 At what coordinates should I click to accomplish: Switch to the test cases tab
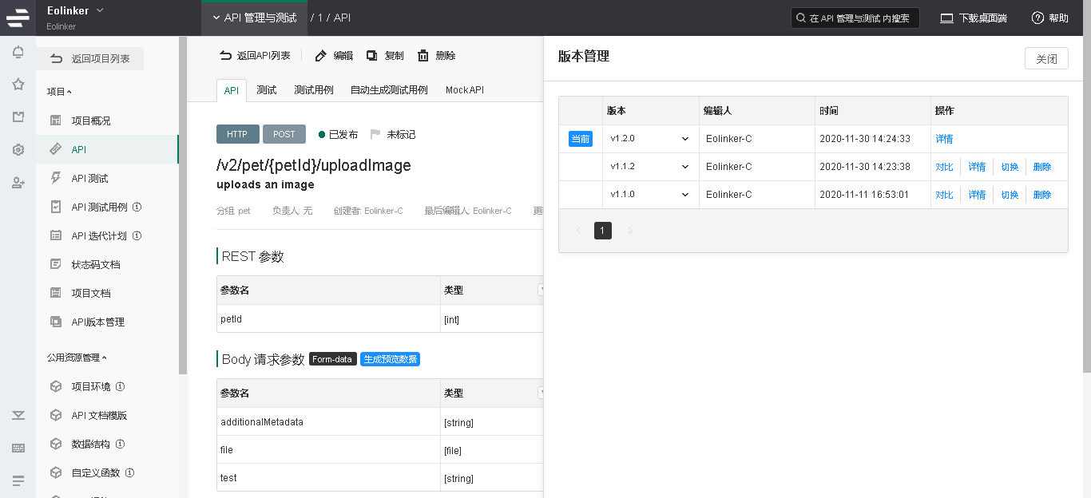pyautogui.click(x=313, y=90)
